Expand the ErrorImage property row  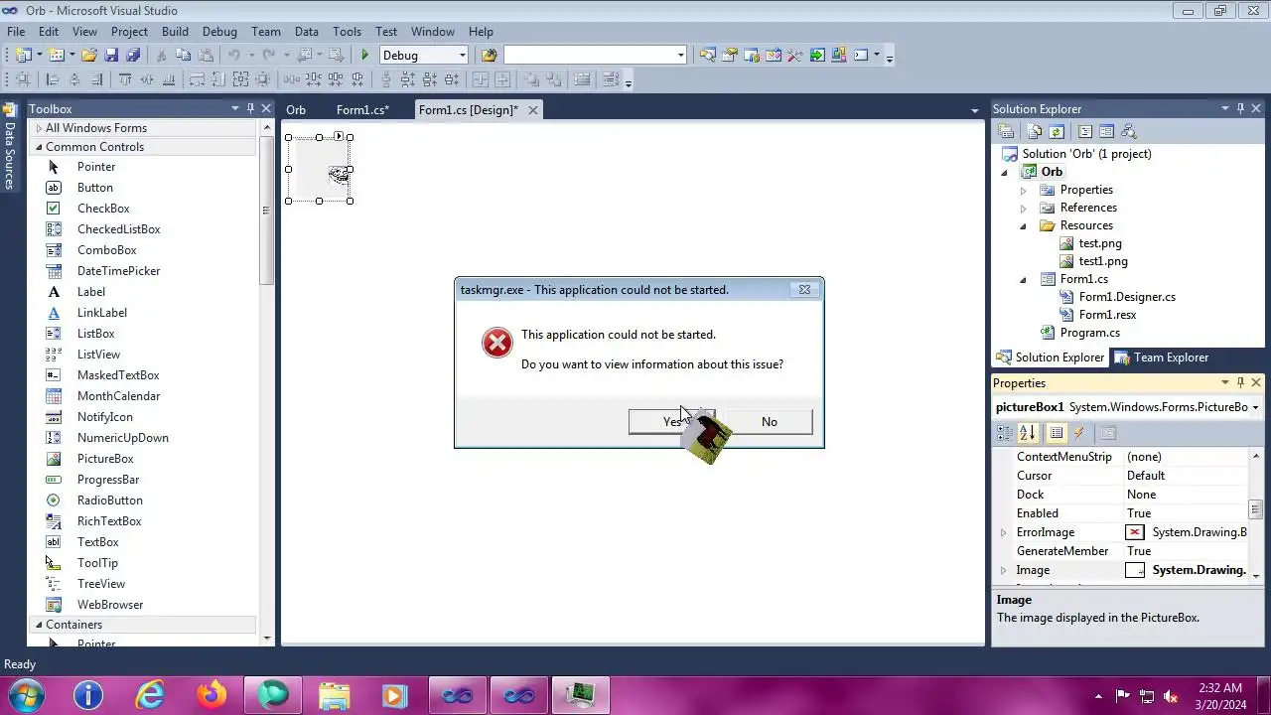[x=1003, y=533]
